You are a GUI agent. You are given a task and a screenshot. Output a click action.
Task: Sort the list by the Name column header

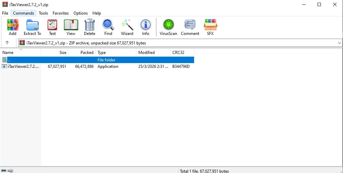tap(20, 52)
